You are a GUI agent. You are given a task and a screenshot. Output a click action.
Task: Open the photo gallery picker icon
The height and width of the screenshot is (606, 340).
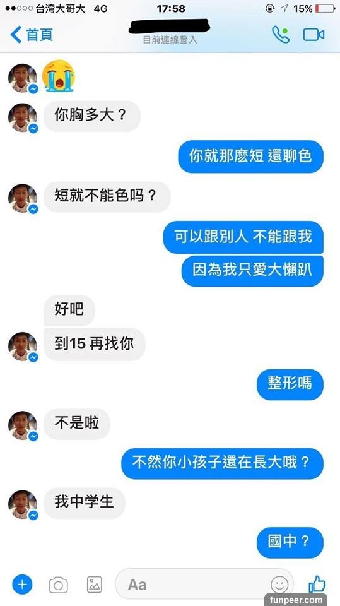94,585
